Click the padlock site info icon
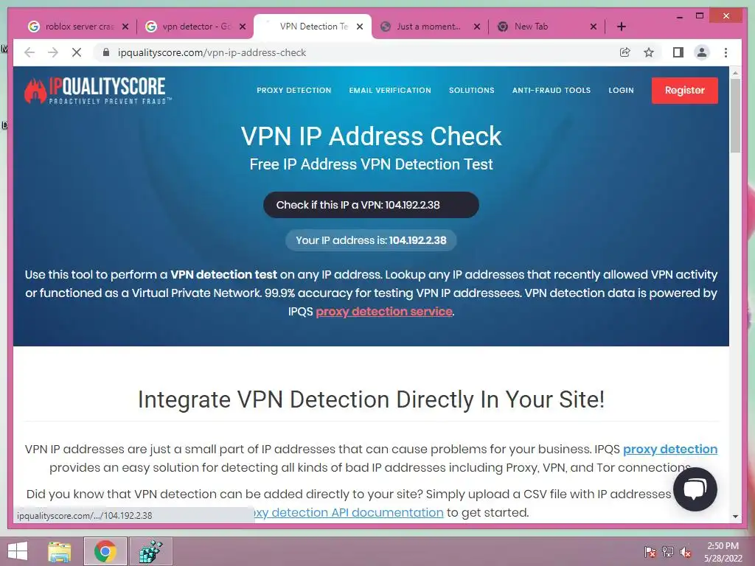This screenshot has height=566, width=755. point(106,52)
